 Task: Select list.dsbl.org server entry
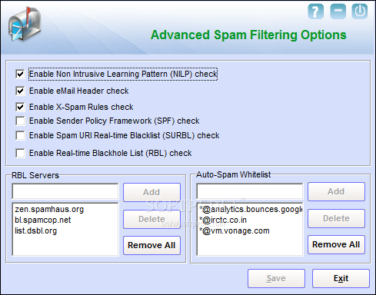click(36, 230)
